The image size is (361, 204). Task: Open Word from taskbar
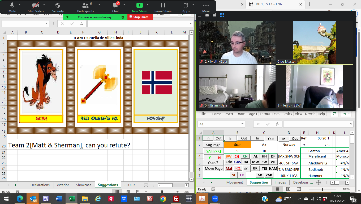point(59,198)
